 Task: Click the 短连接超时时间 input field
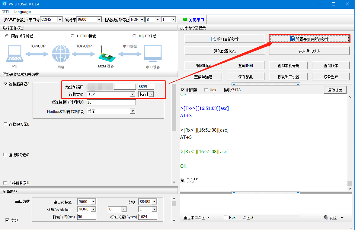tap(111, 102)
